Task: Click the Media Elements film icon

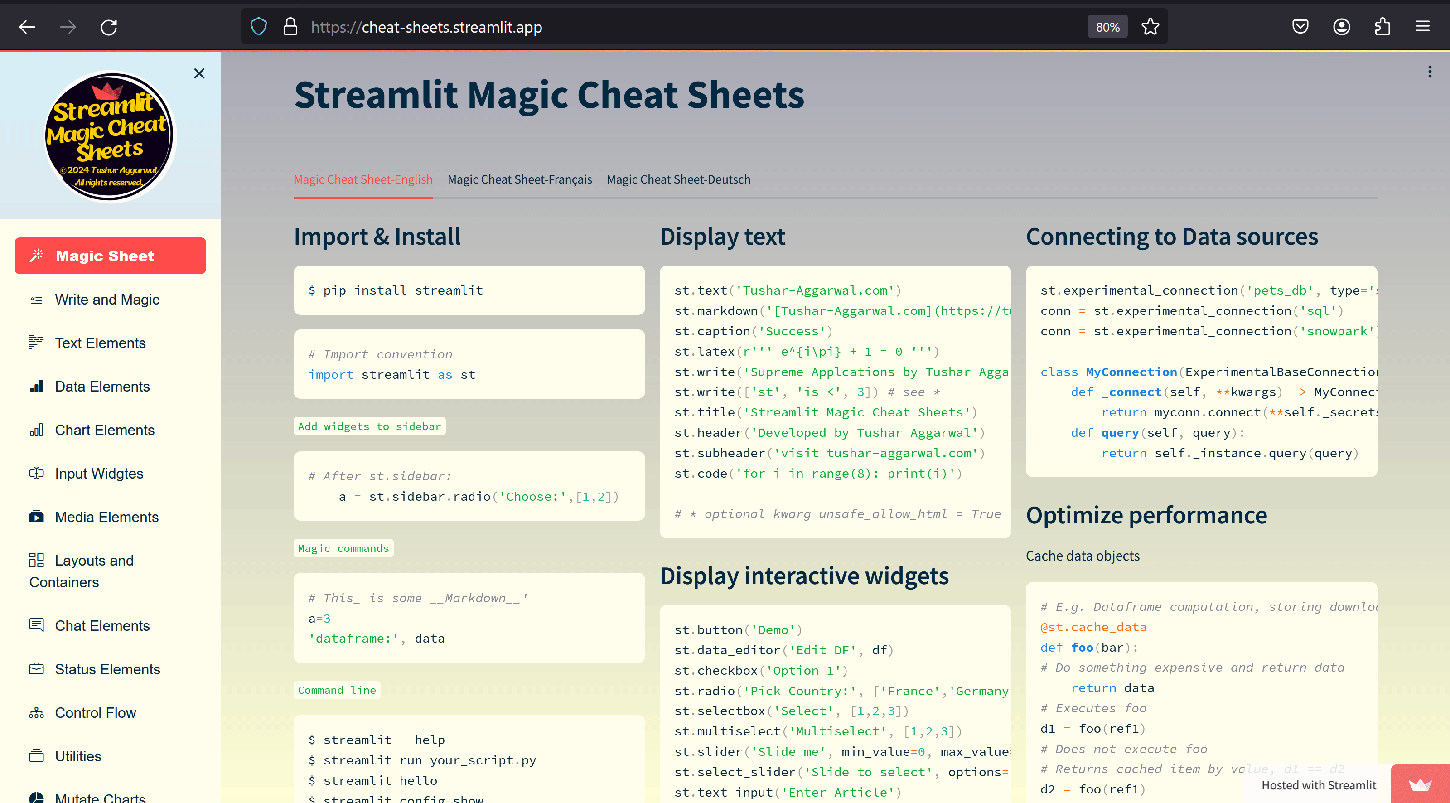Action: (37, 516)
